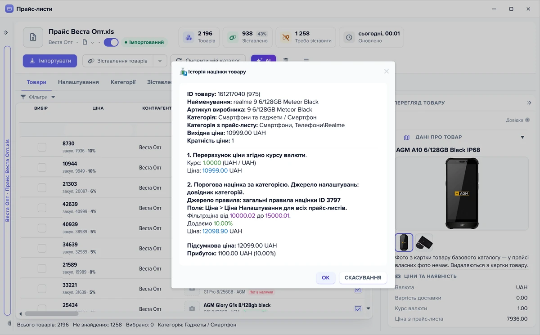Switch to the Товари tab

[36, 82]
